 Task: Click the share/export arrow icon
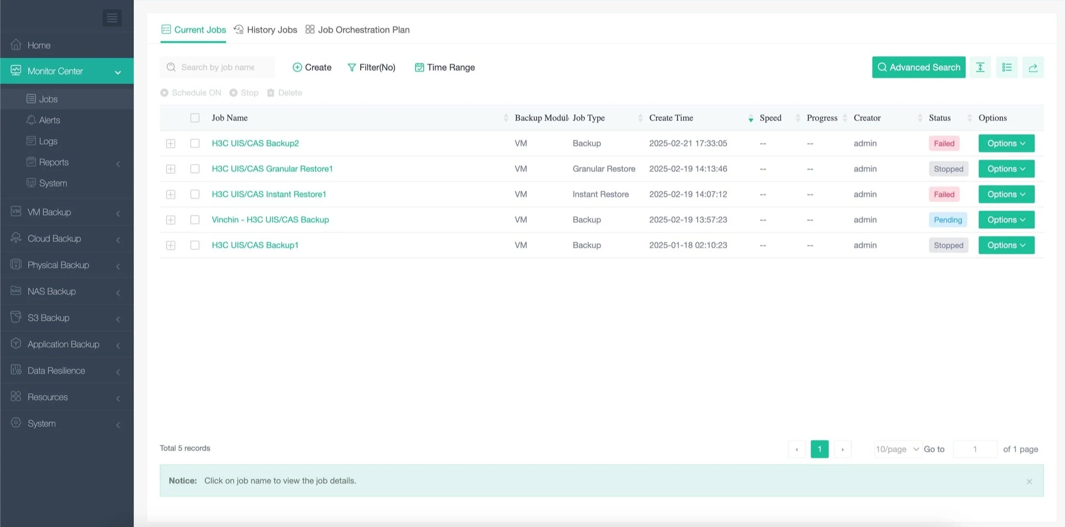pos(1032,67)
